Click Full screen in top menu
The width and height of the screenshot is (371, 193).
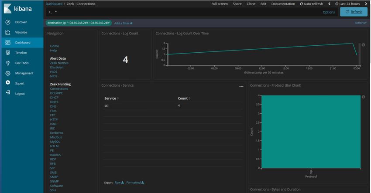[220, 4]
